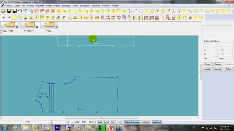The height and width of the screenshot is (131, 234).
Task: Open the Ayuda menu
Action: [115, 5]
